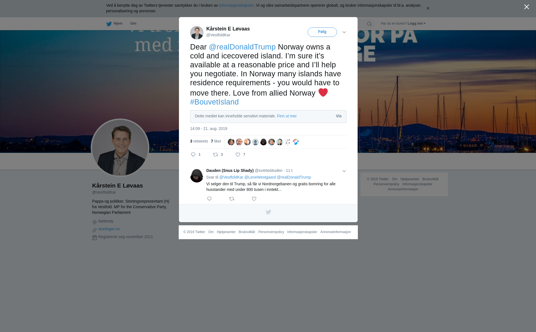Retweet Dauden's reply
Viewport: 536px width, 332px height.
[232, 199]
